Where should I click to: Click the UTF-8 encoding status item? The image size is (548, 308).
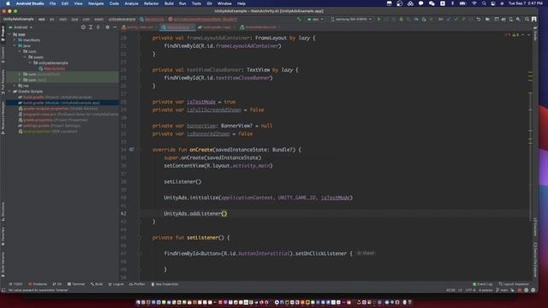[470, 290]
